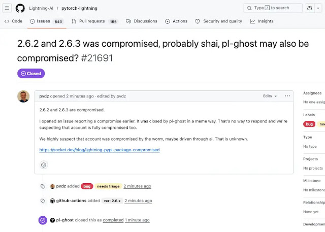Go to the Discussions tab
The width and height of the screenshot is (325, 232).
(x=141, y=21)
